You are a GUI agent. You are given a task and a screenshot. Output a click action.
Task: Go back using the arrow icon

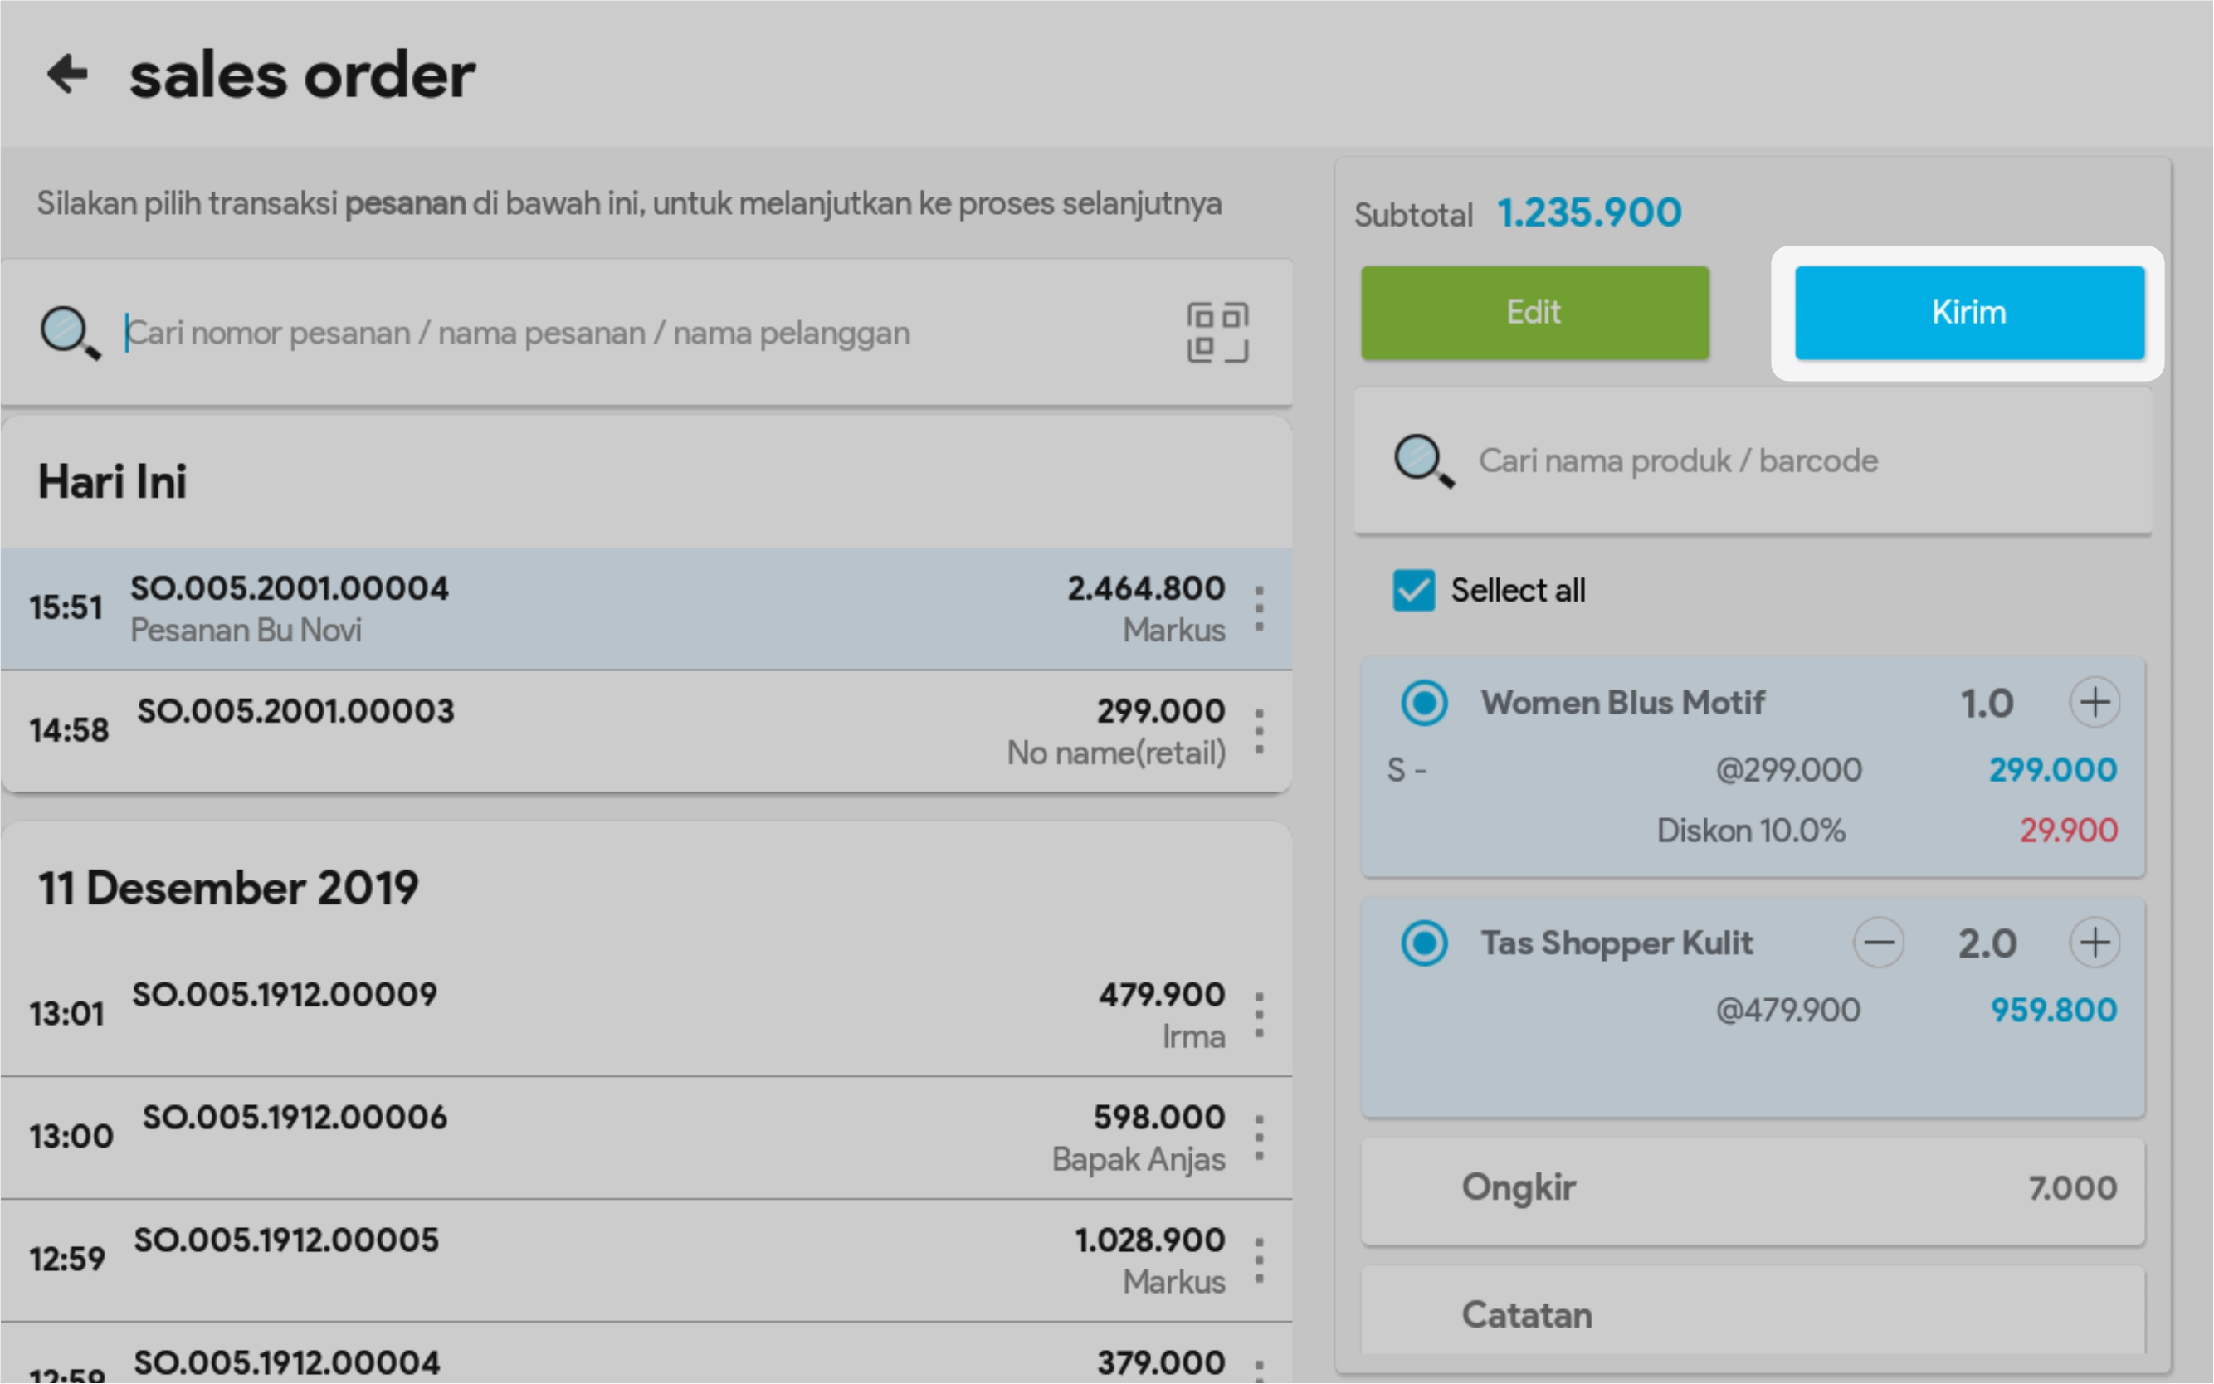[x=67, y=73]
